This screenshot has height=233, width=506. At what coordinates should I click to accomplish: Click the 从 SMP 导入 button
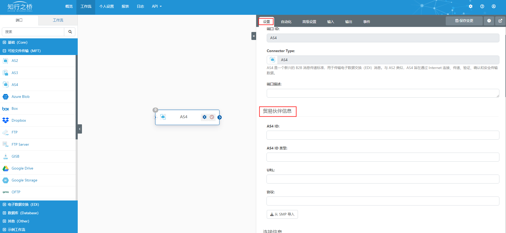(x=282, y=214)
